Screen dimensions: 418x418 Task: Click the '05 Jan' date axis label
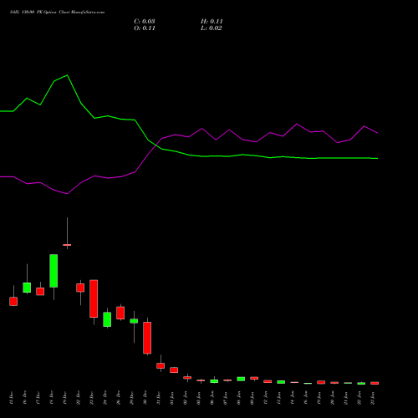199,398
